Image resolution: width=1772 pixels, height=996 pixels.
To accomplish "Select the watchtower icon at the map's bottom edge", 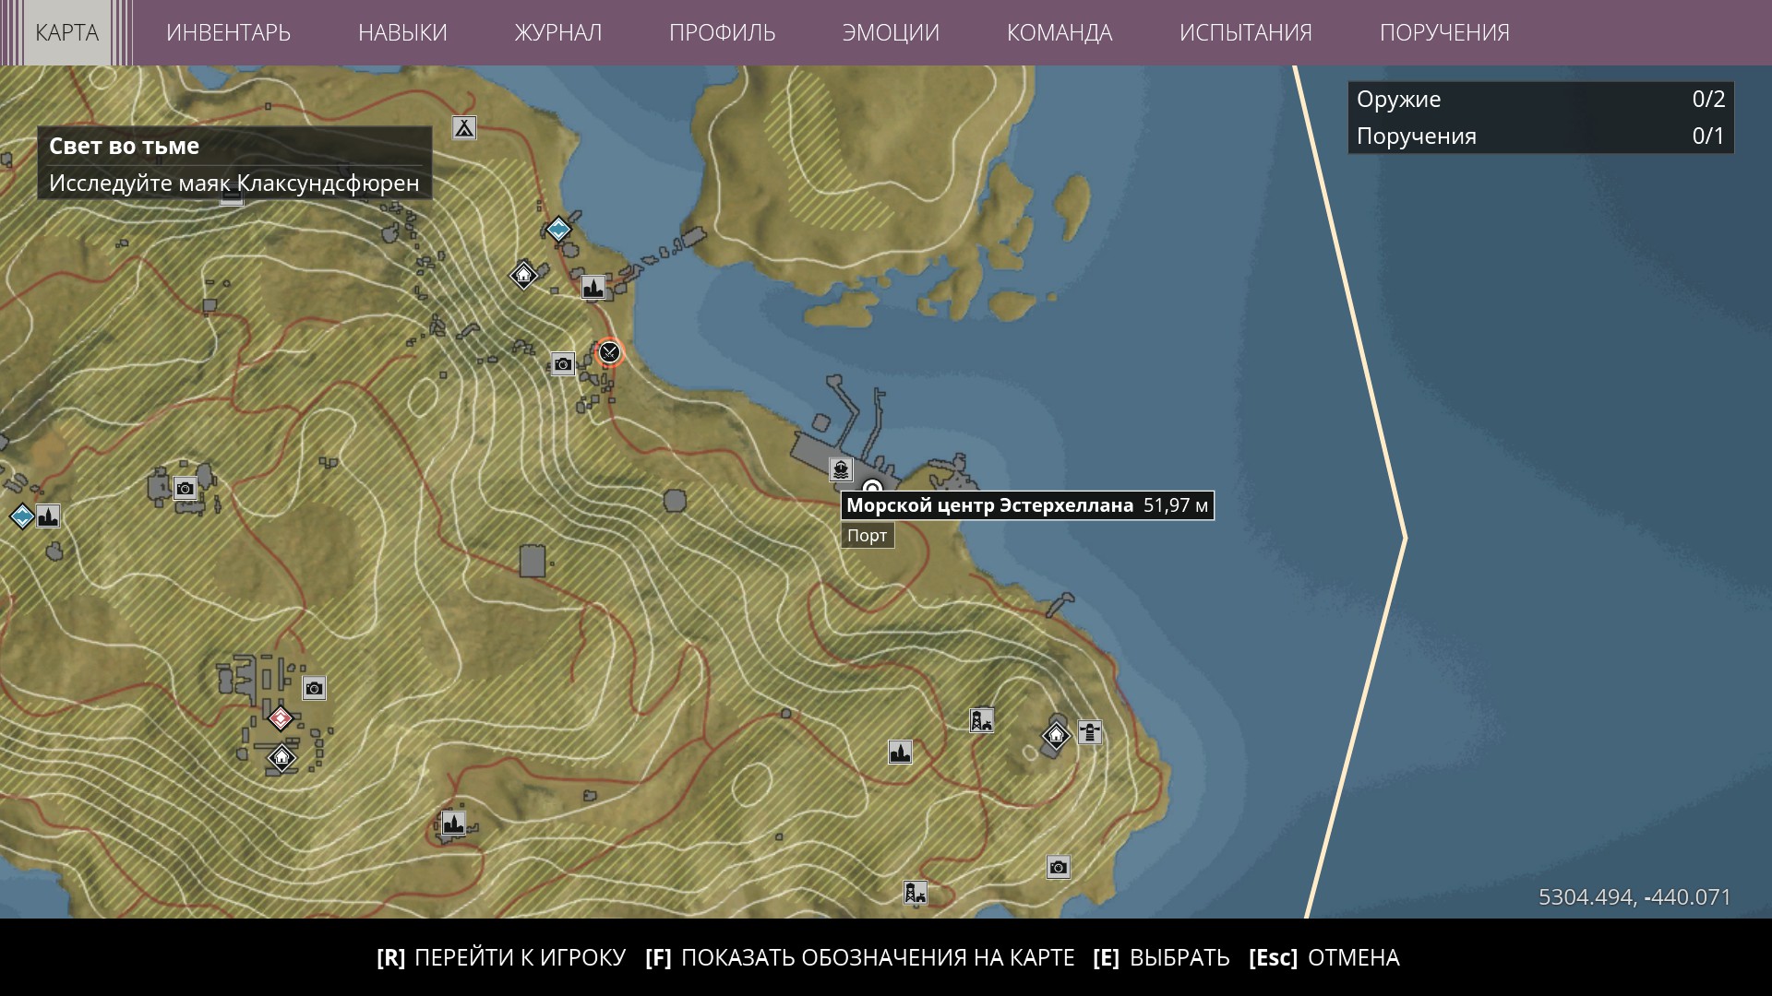I will (x=915, y=892).
